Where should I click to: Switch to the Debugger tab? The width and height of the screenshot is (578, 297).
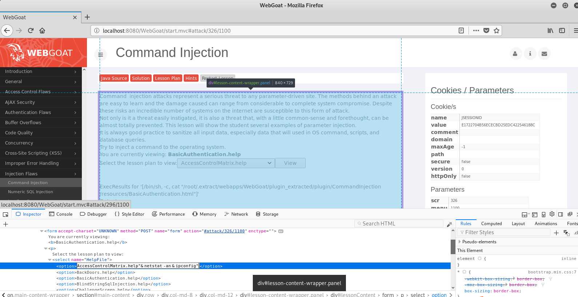click(x=93, y=214)
